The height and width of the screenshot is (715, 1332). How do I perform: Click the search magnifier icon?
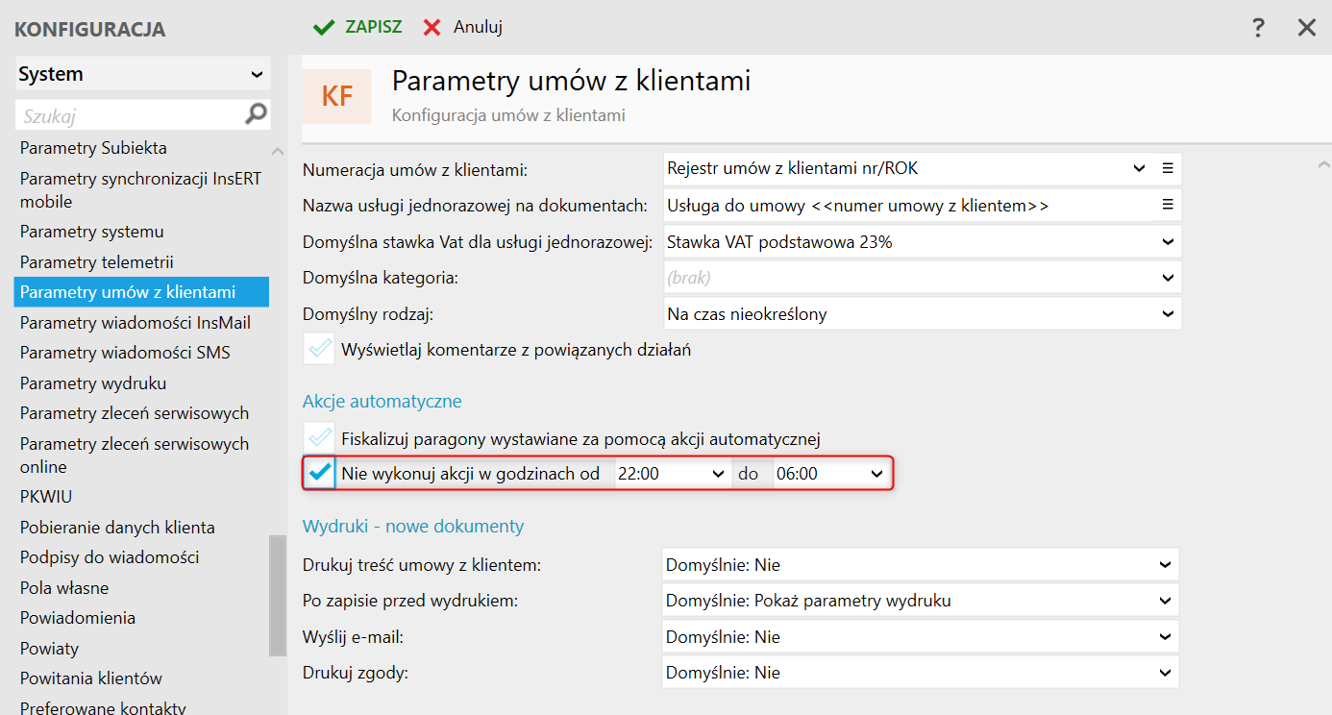256,115
